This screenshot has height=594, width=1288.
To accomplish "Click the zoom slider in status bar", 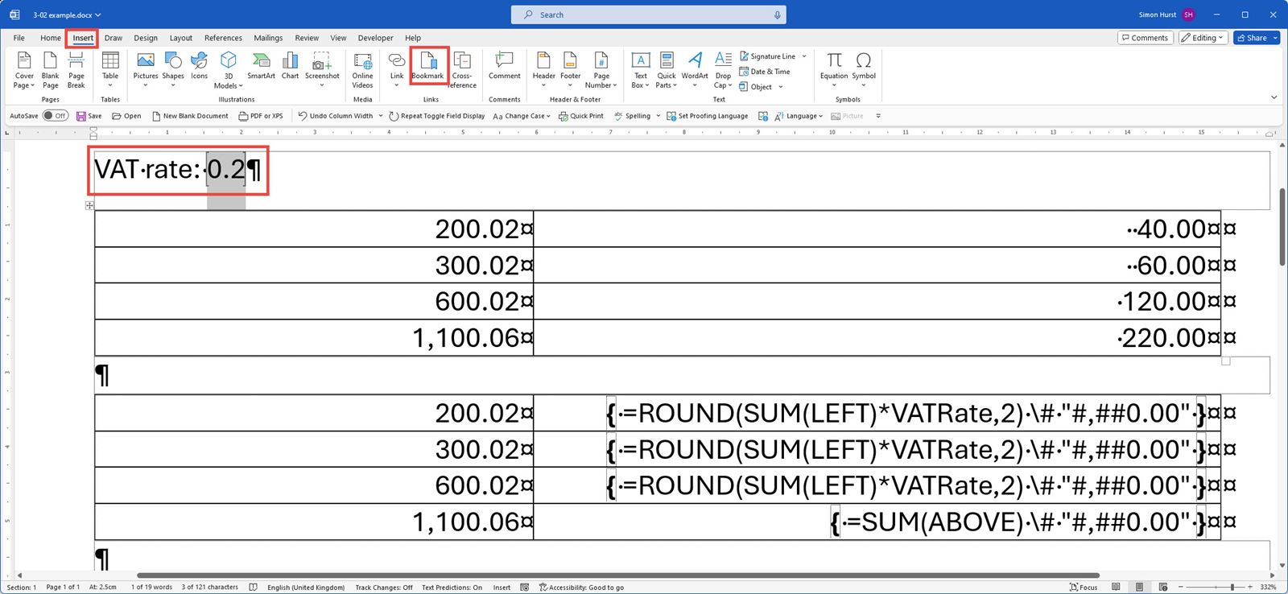I will point(1216,588).
